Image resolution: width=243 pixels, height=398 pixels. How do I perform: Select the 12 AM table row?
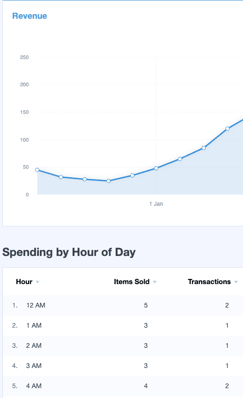(123, 305)
